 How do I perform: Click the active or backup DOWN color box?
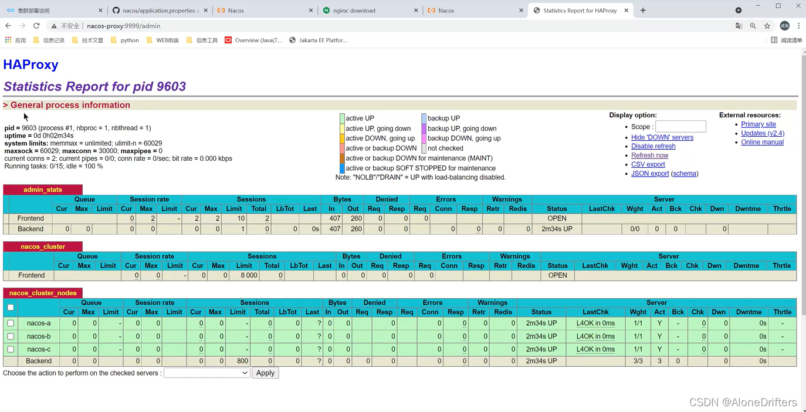click(x=342, y=148)
